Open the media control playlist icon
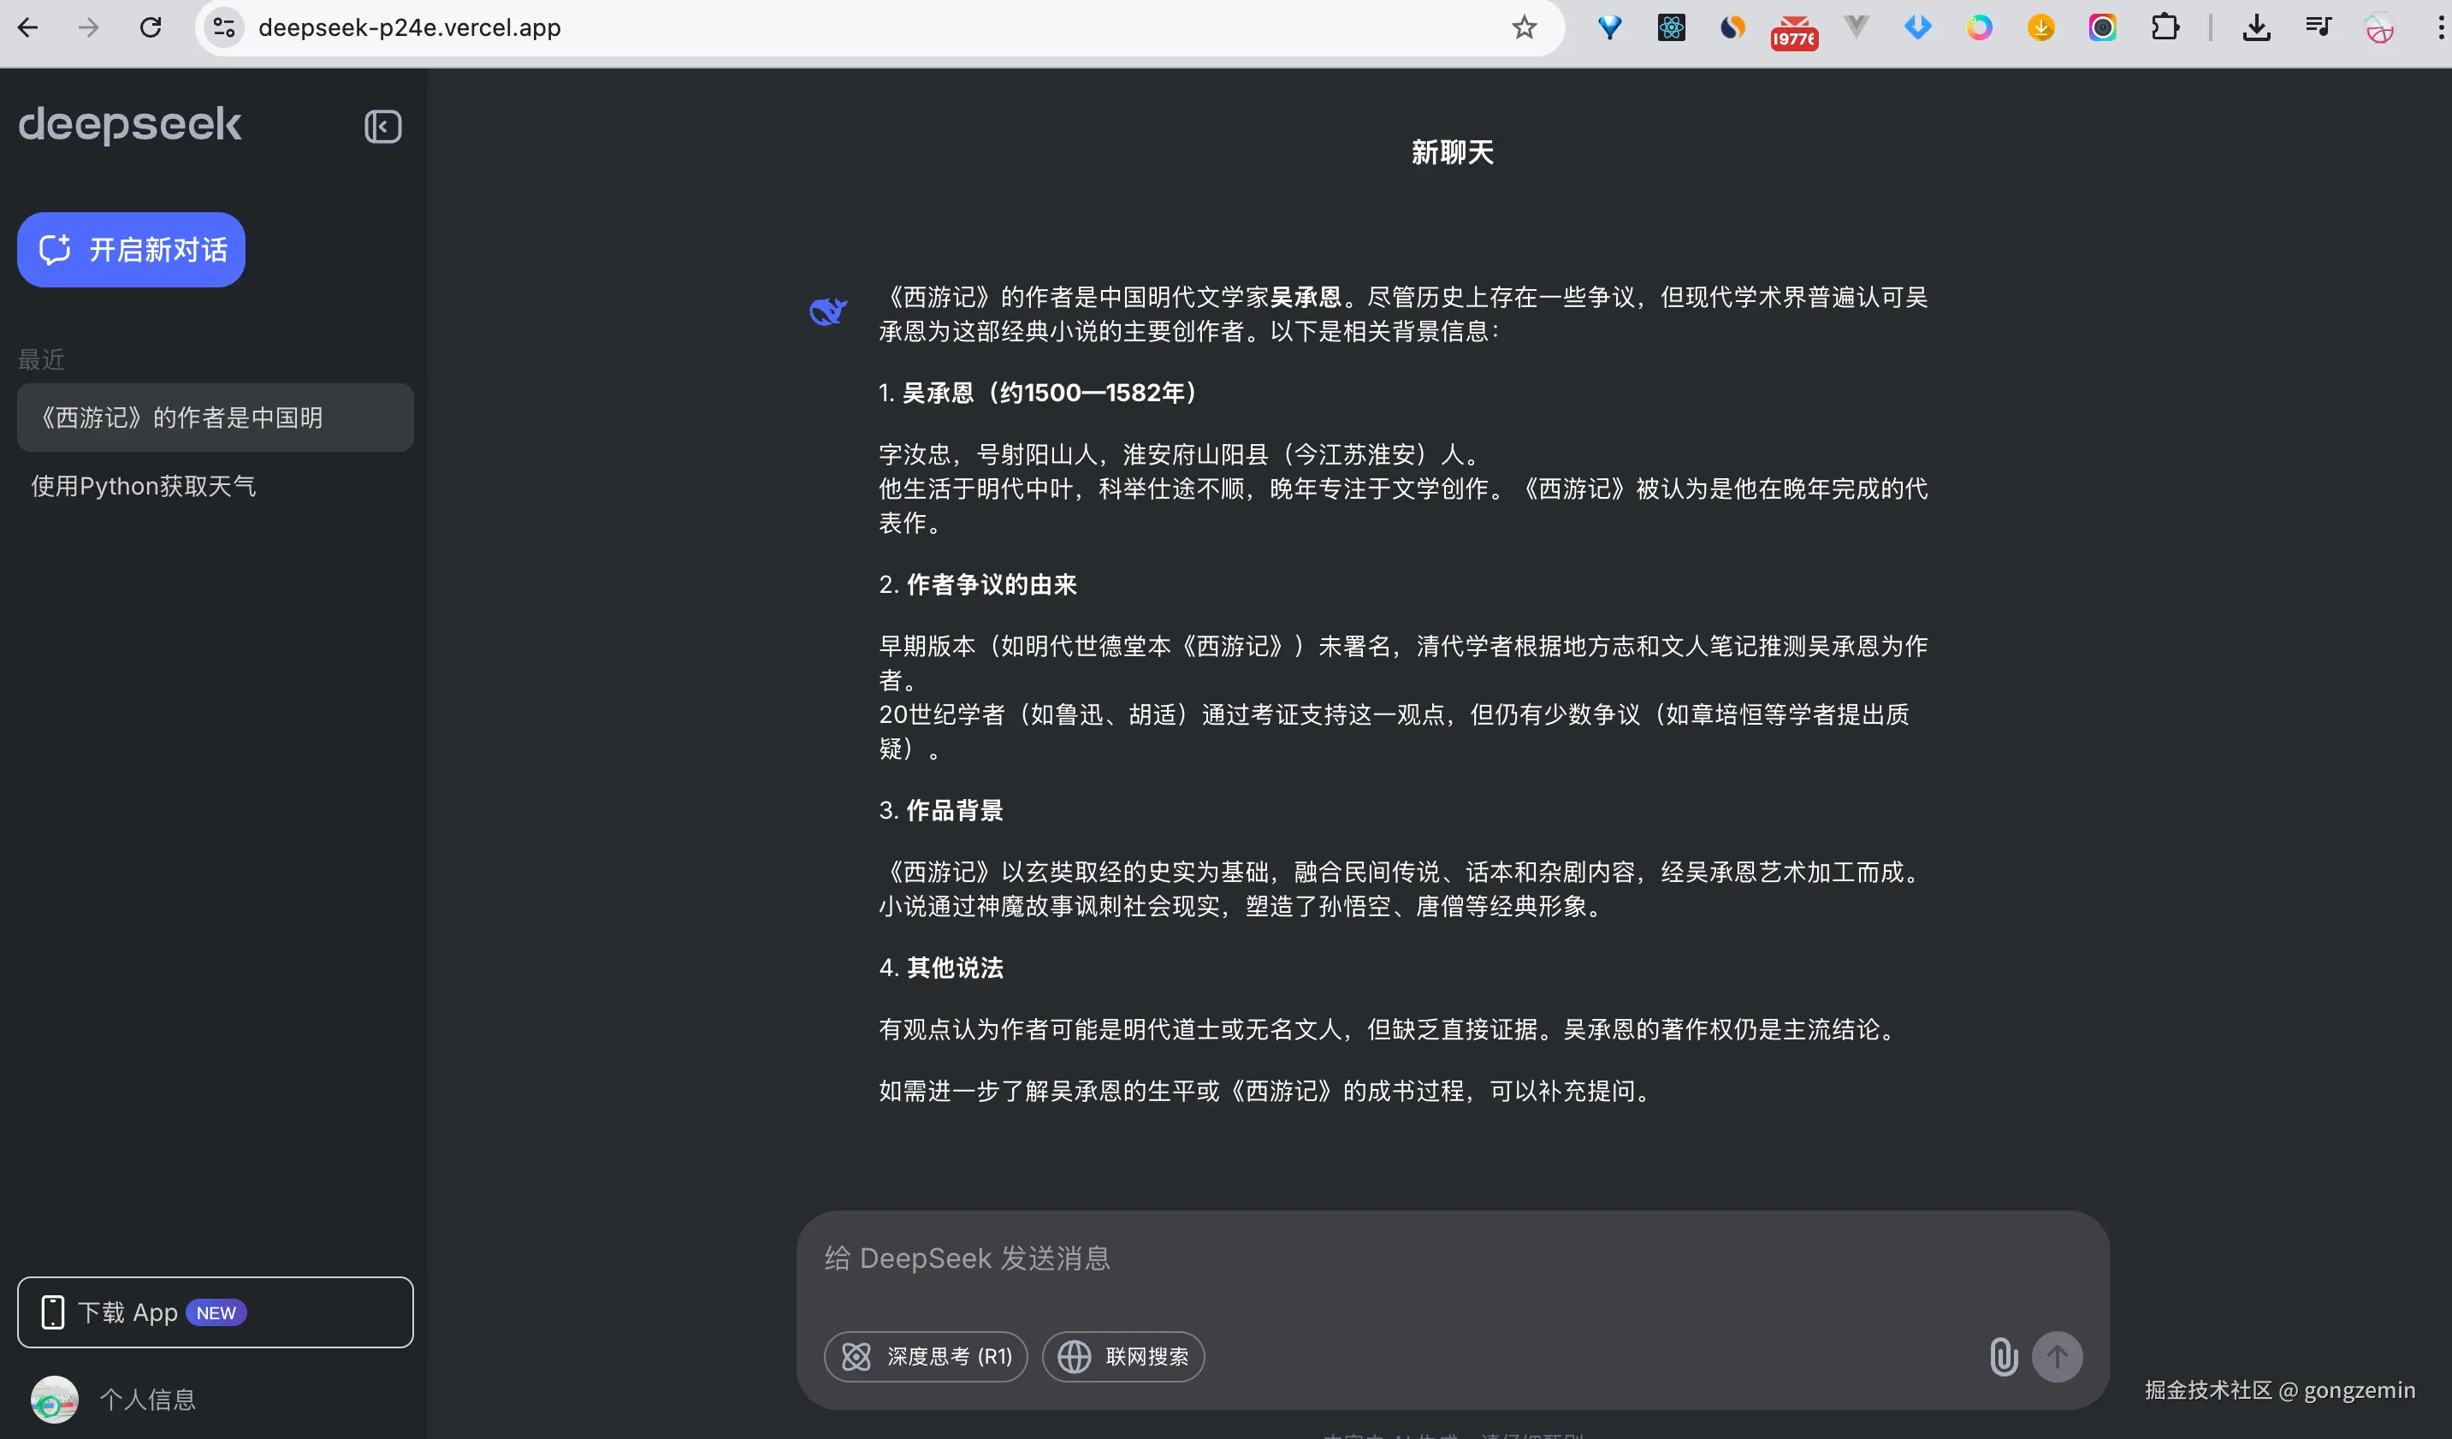The image size is (2452, 1439). [x=2318, y=27]
